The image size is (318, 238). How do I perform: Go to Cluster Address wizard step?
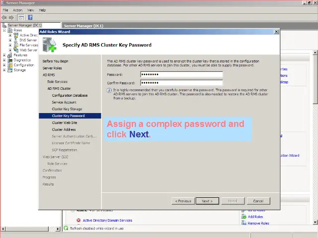[x=64, y=129]
